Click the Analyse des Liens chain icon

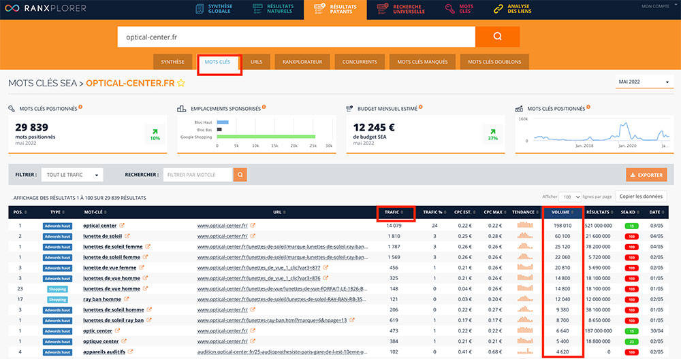[498, 9]
